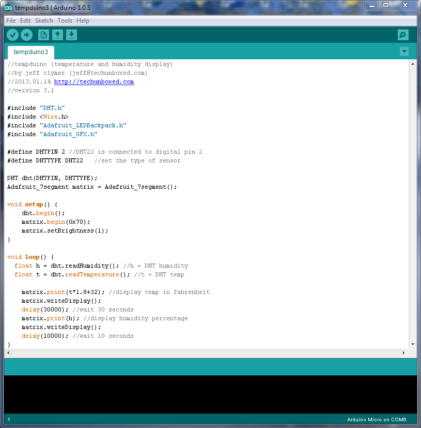This screenshot has height=428, width=421.
Task: Click the horizontal scrollbar left arrow
Action: pos(8,353)
